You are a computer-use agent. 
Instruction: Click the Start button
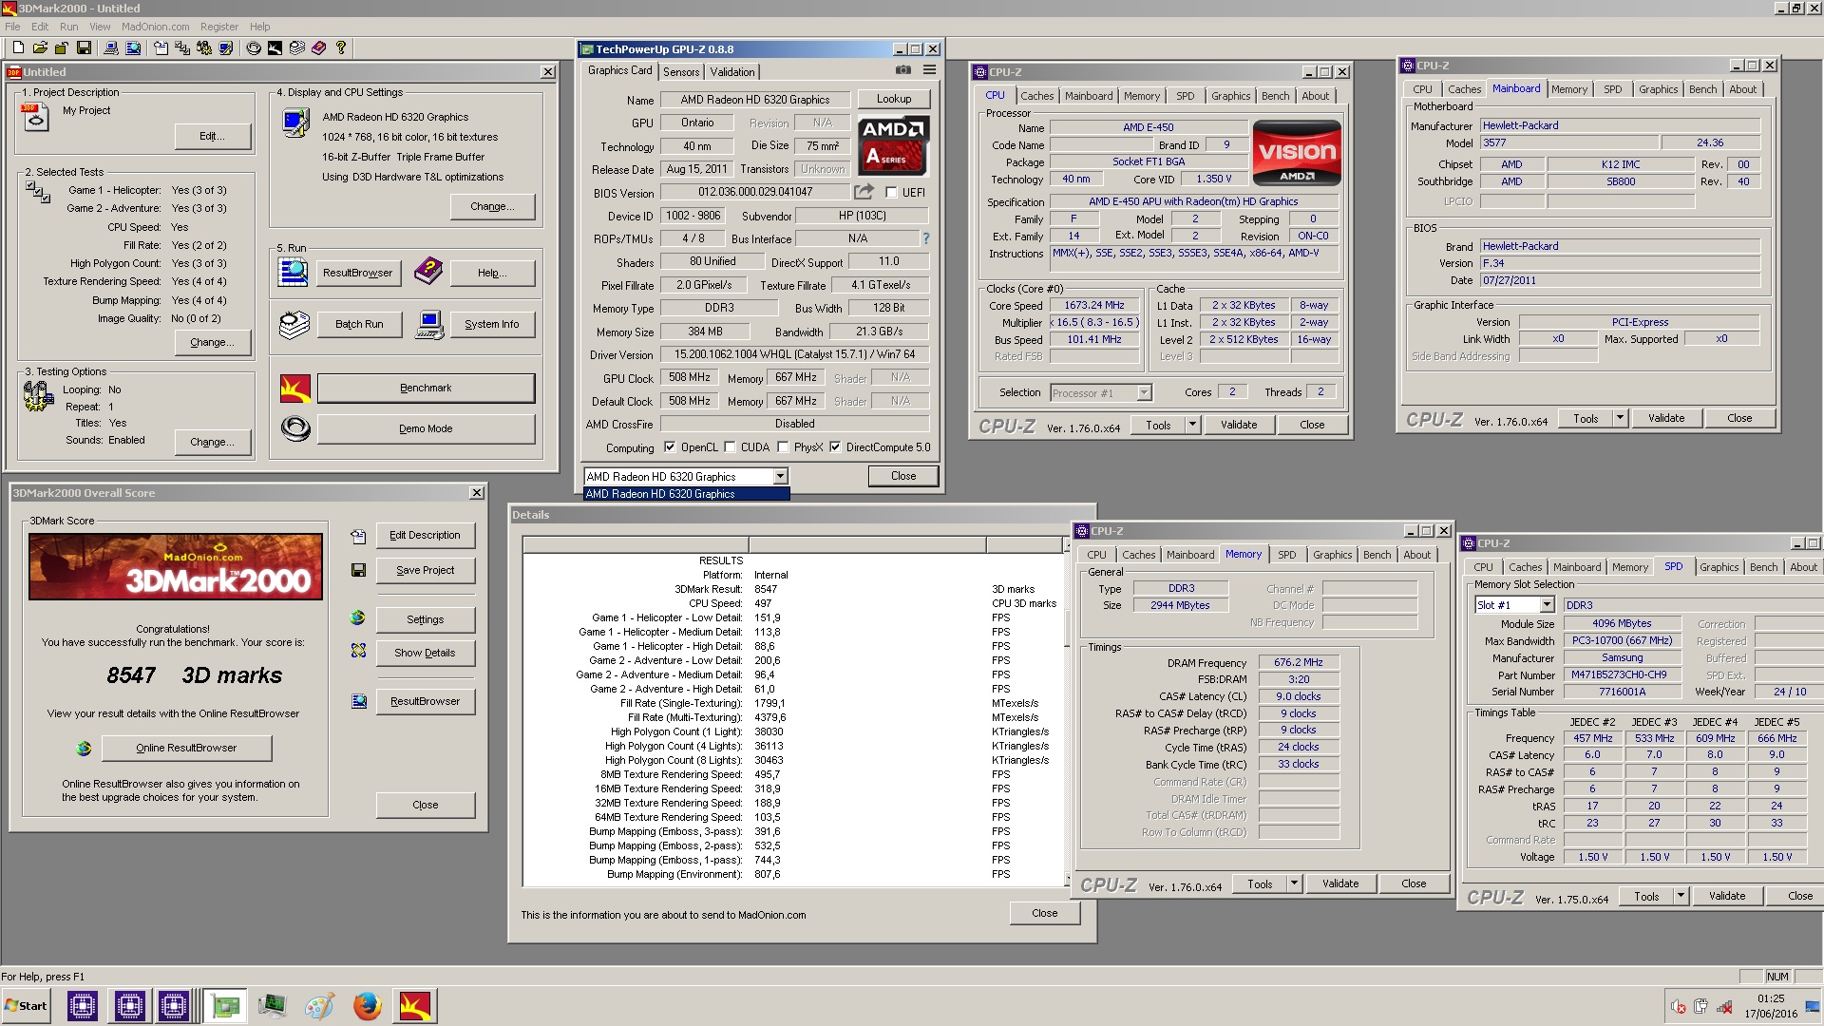point(27,1006)
